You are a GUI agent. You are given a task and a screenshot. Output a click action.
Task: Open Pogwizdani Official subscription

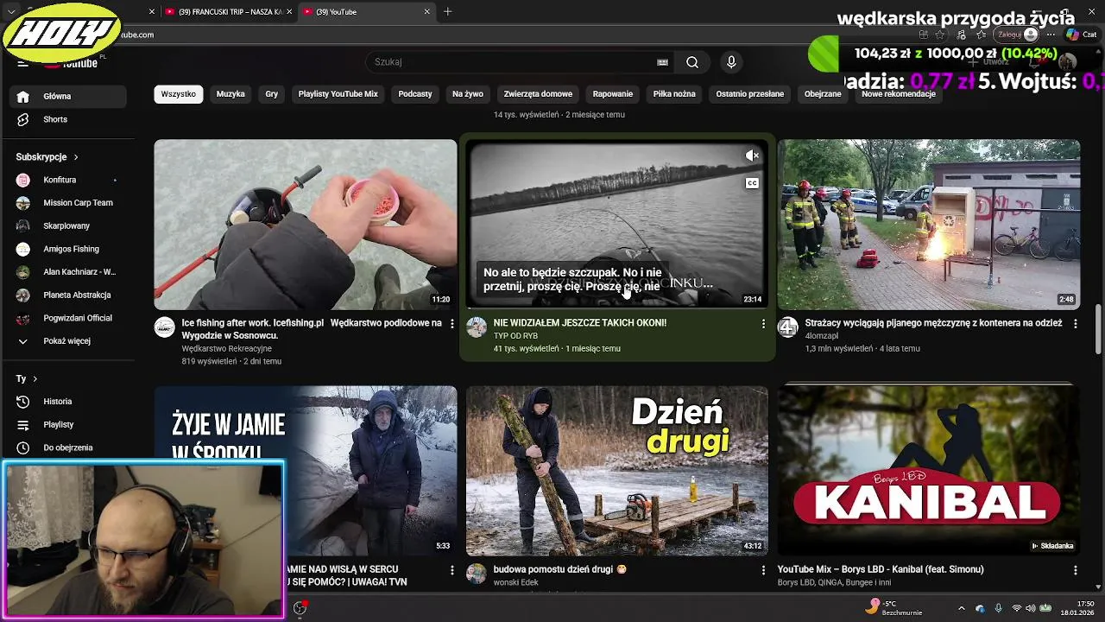click(x=69, y=318)
